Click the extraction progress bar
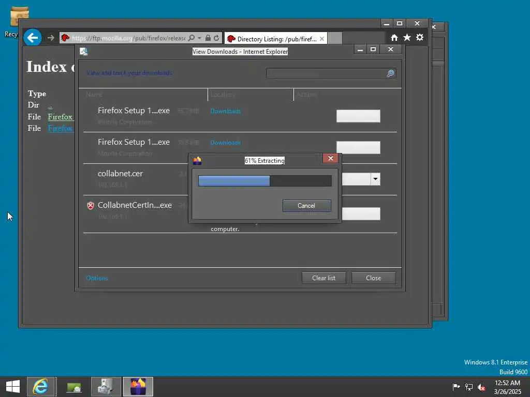 click(x=264, y=181)
